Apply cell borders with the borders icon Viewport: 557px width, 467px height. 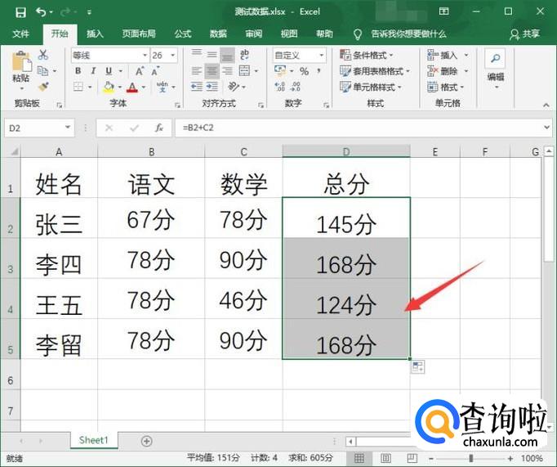pyautogui.click(x=78, y=87)
